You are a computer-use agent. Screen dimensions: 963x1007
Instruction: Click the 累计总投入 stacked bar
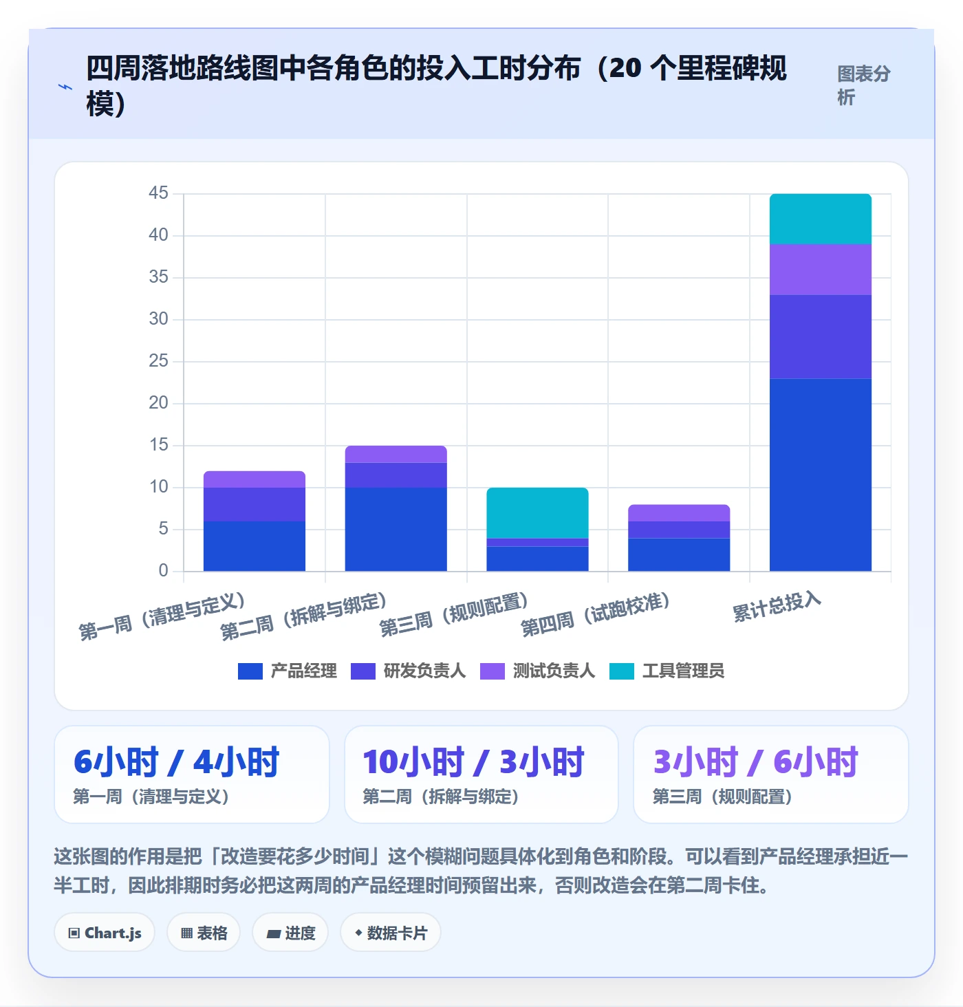click(821, 382)
